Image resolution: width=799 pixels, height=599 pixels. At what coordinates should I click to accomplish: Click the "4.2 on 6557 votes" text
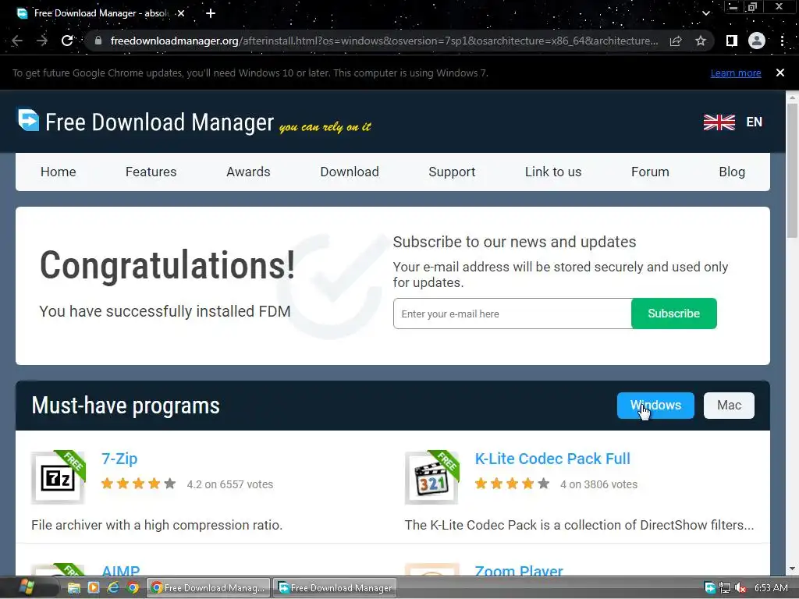(230, 484)
